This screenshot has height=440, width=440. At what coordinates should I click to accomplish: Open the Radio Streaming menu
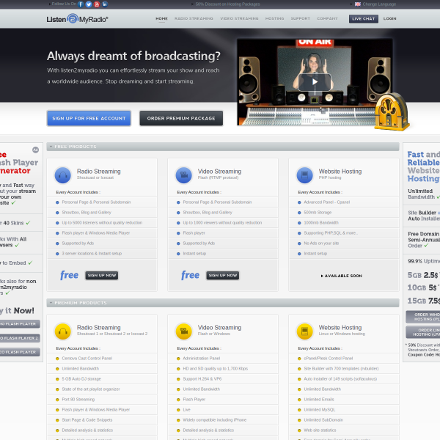point(194,18)
